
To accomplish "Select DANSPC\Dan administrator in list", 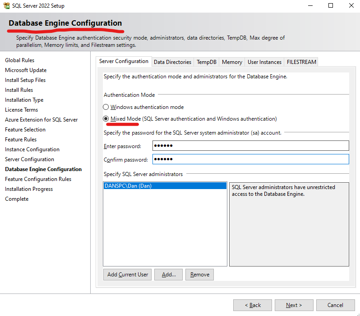I will (x=165, y=186).
